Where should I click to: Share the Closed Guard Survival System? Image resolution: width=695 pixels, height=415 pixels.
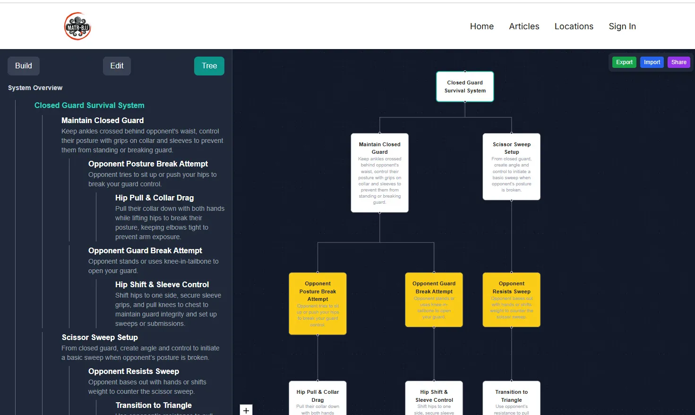coord(678,62)
